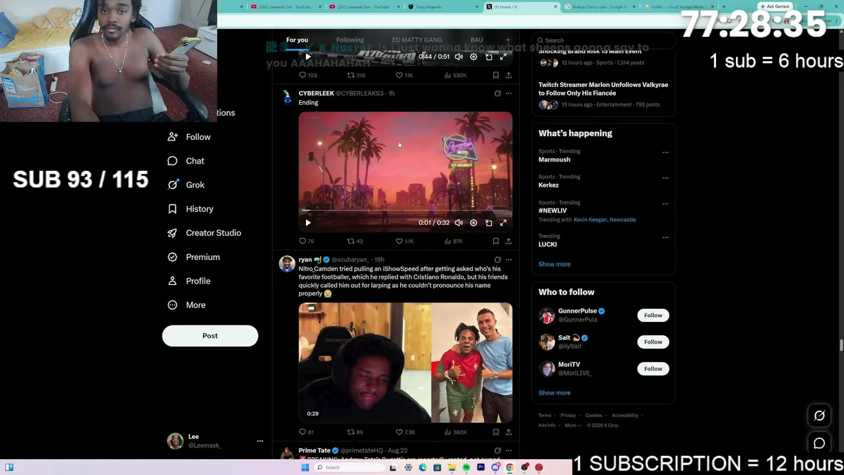Image resolution: width=844 pixels, height=475 pixels.
Task: Open Grok in the X sidebar
Action: pos(186,185)
